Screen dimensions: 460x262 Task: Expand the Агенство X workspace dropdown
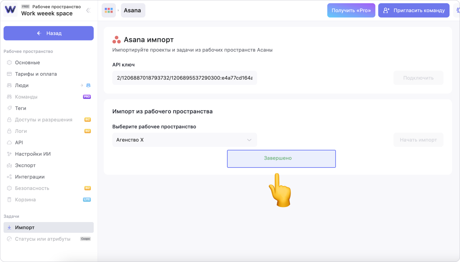tap(184, 140)
